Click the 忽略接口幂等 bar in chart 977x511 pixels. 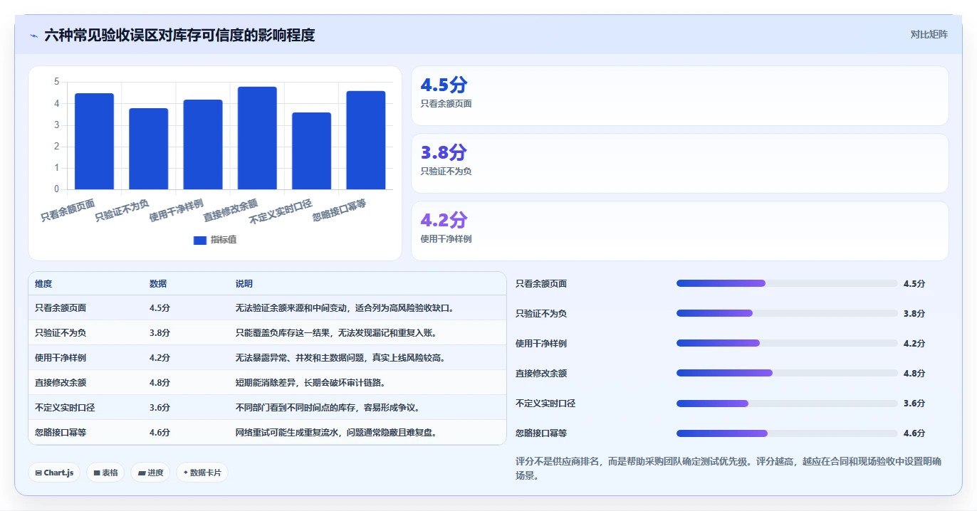click(366, 140)
